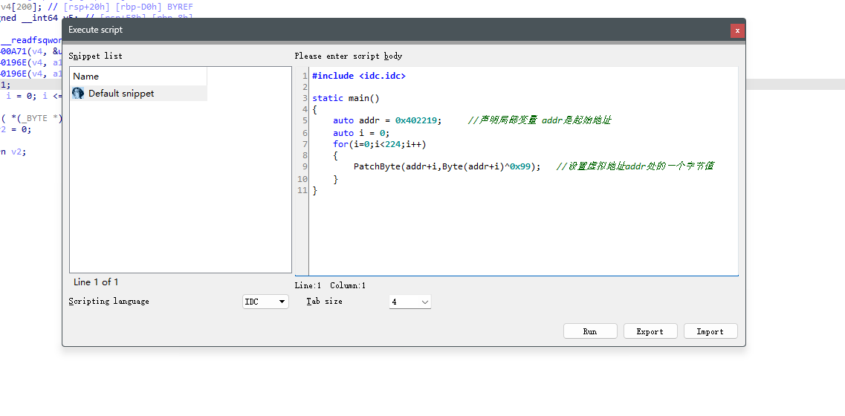845x416 pixels.
Task: Click the green comment on the PatchByte line
Action: click(635, 166)
